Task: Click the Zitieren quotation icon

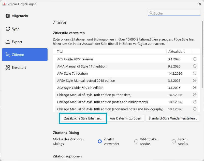Action: 8,55
